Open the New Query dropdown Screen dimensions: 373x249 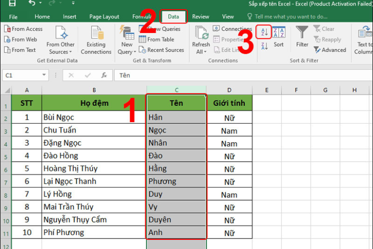tap(127, 40)
